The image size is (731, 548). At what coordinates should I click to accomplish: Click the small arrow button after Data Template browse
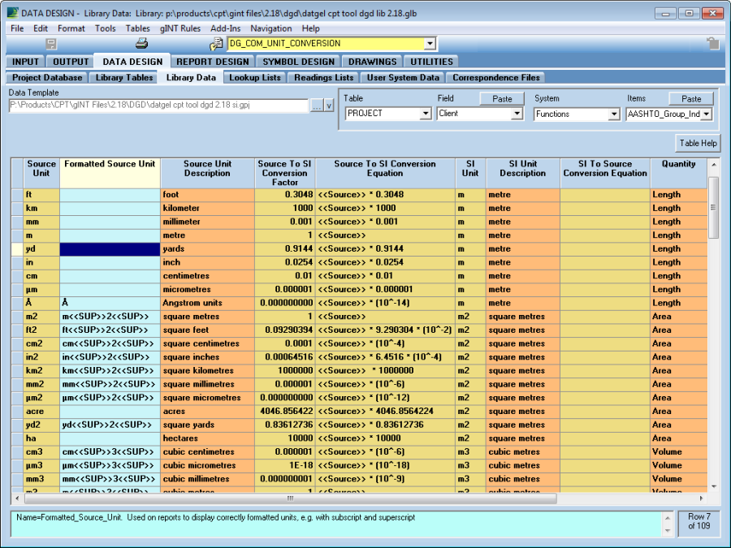point(329,106)
